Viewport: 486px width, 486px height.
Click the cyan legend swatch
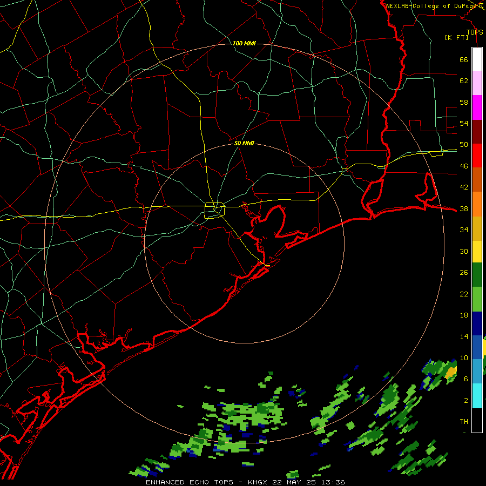click(477, 395)
